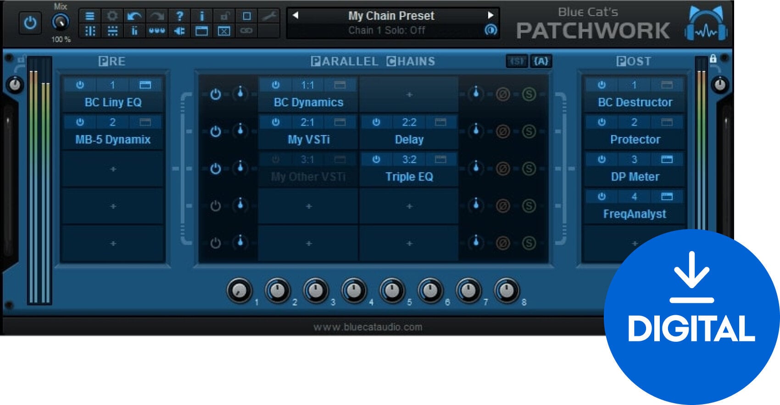Toggle power for parallel chain 1
Image resolution: width=780 pixels, height=405 pixels.
point(216,94)
